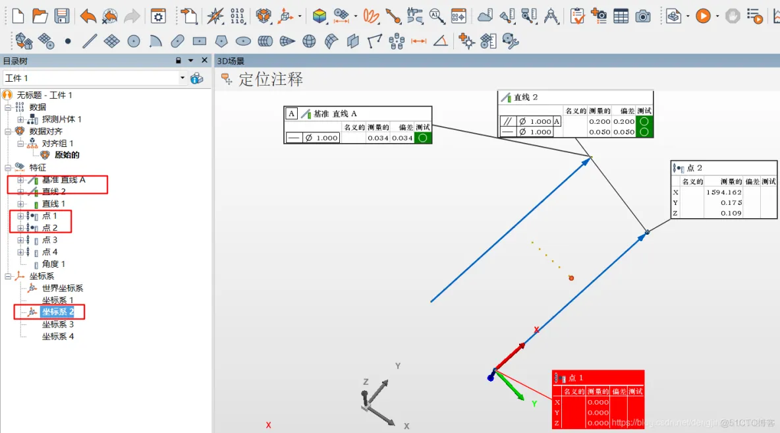Run the sequence with the orange play button

click(703, 16)
